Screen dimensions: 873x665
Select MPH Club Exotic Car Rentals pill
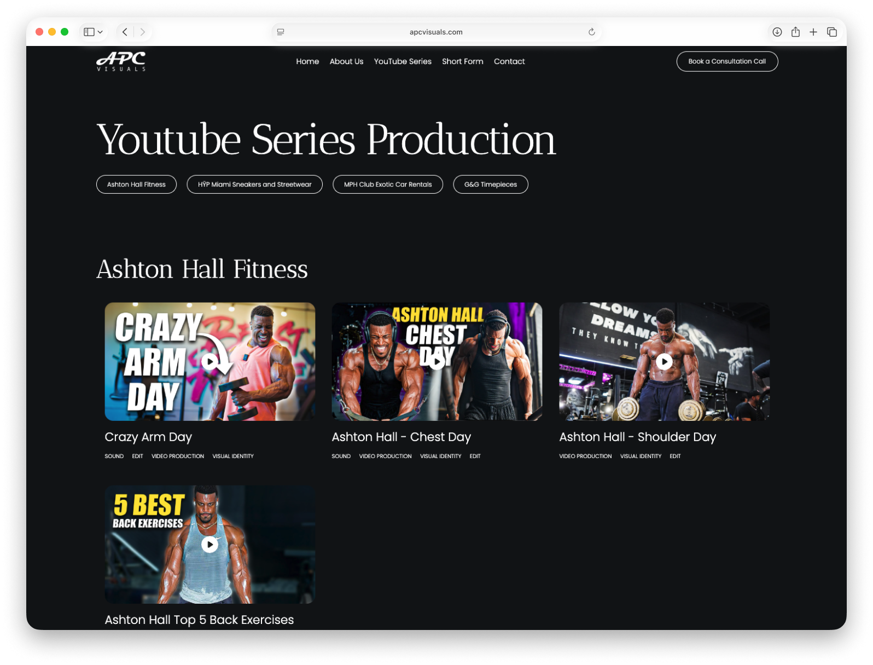388,184
